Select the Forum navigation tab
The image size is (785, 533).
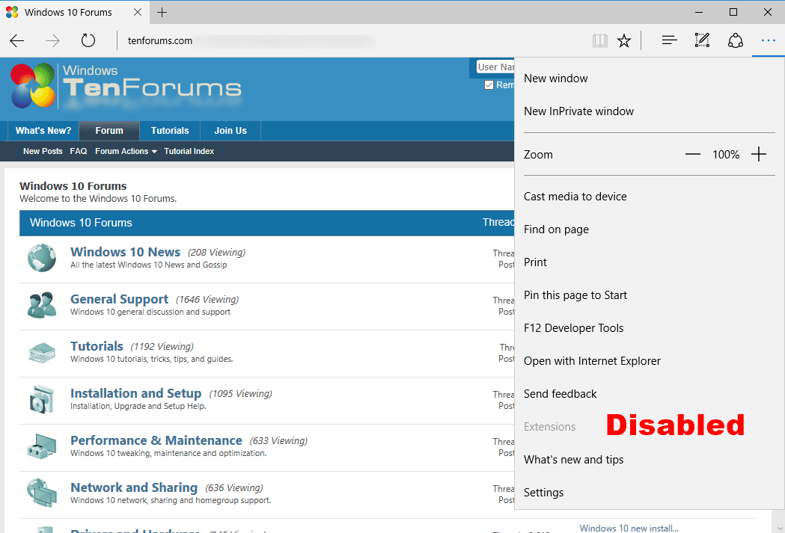click(109, 131)
